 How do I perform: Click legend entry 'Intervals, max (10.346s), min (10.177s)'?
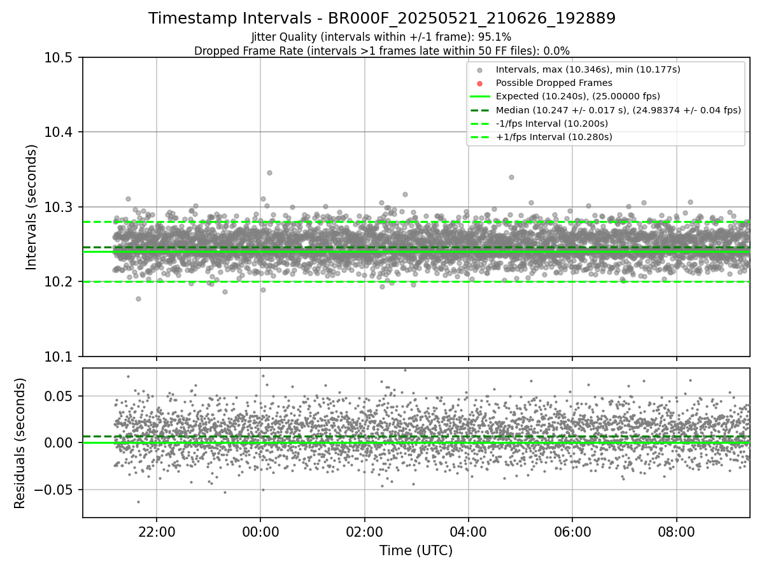point(588,69)
